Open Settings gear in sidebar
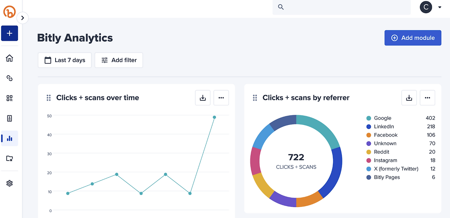The height and width of the screenshot is (218, 450). tap(9, 183)
